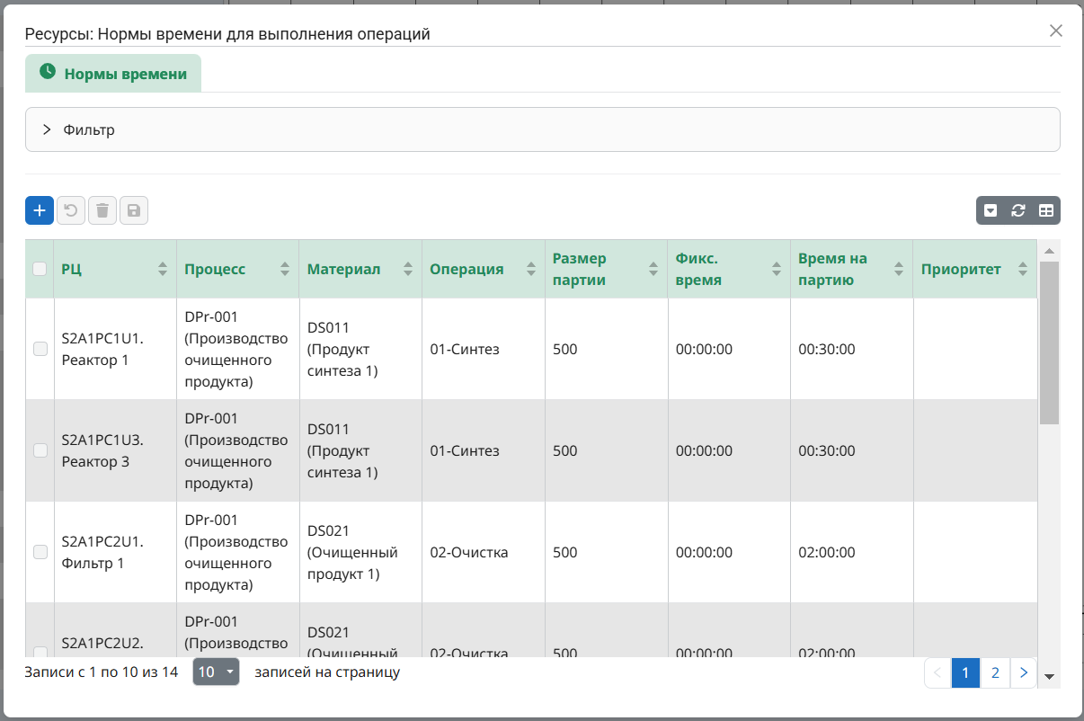1084x721 pixels.
Task: Select the checkbox for Фильтр 1 row
Action: pos(40,552)
